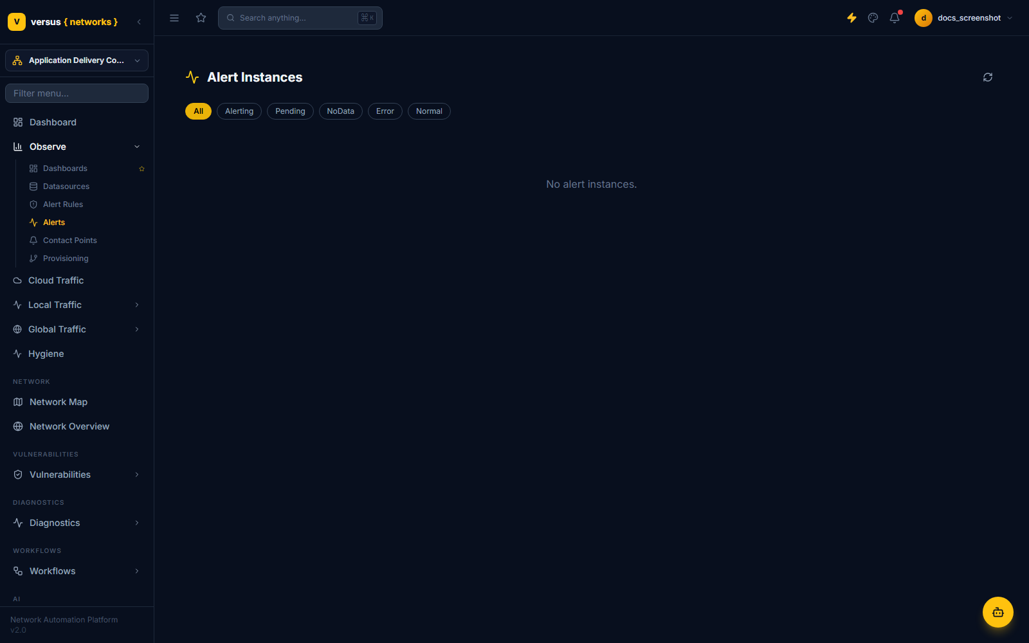Screen dimensions: 1029x643
Task: Collapse the Observe section
Action: click(77, 147)
